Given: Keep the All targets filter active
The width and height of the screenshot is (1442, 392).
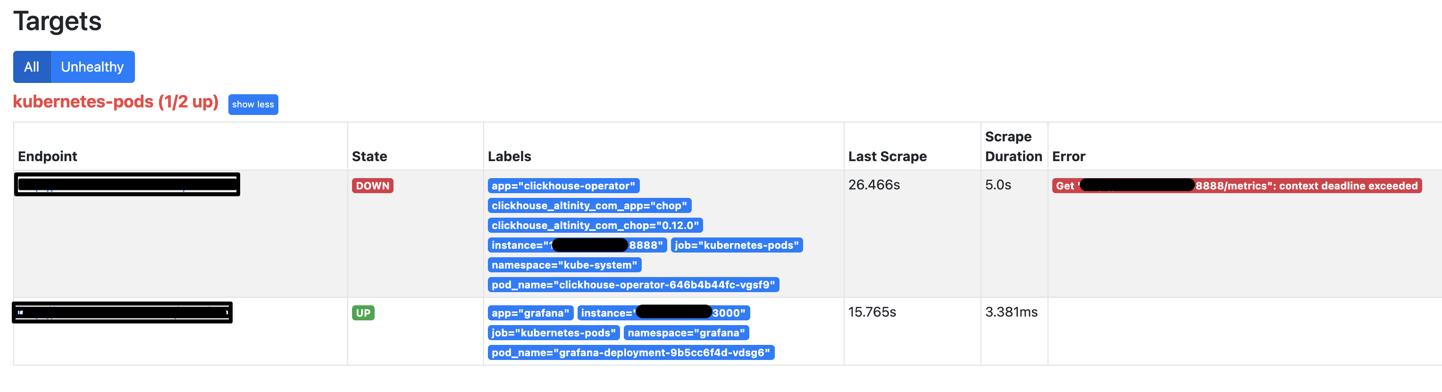Looking at the screenshot, I should [x=31, y=66].
